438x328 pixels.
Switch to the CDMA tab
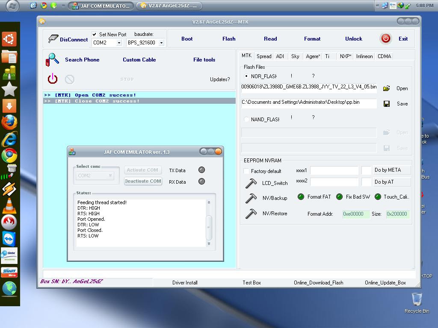[384, 56]
